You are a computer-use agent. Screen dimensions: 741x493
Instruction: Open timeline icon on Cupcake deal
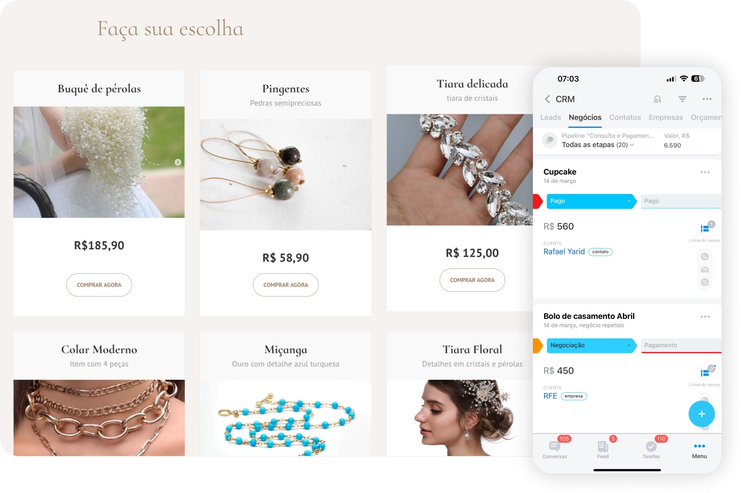705,228
